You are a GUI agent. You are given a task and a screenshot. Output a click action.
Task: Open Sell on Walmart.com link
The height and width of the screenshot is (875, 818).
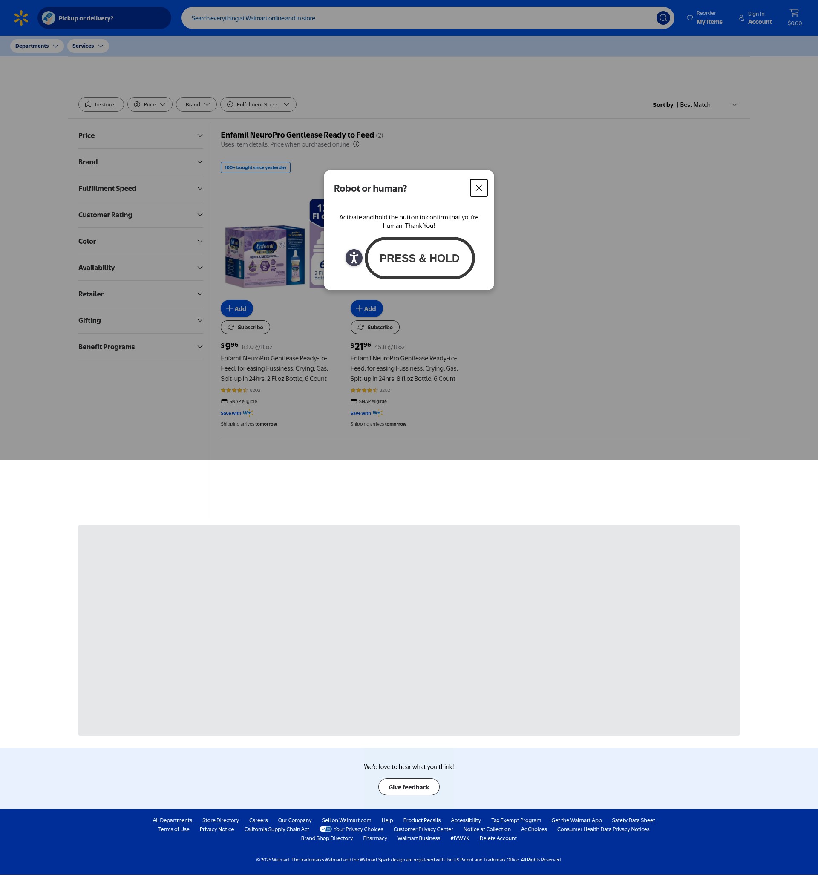pyautogui.click(x=346, y=820)
